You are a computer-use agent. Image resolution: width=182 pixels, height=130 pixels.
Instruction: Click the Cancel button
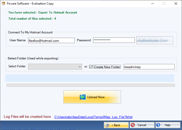click(142, 125)
